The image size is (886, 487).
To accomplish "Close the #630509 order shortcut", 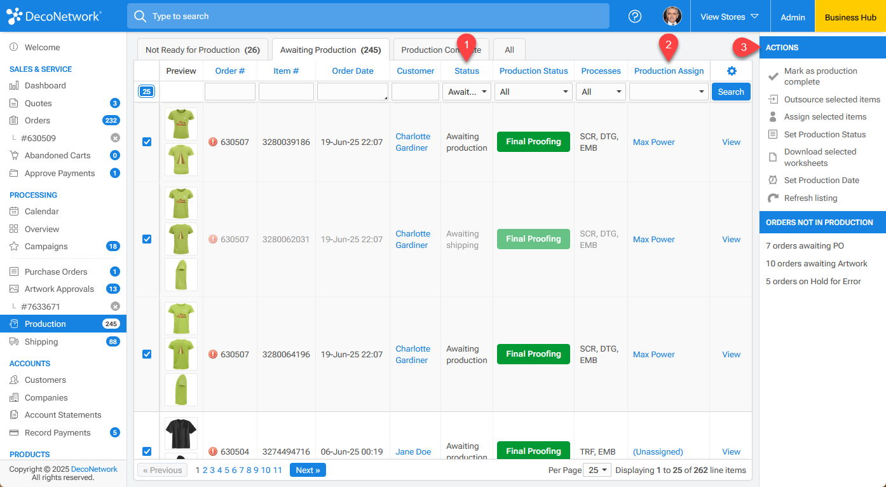I will point(115,138).
